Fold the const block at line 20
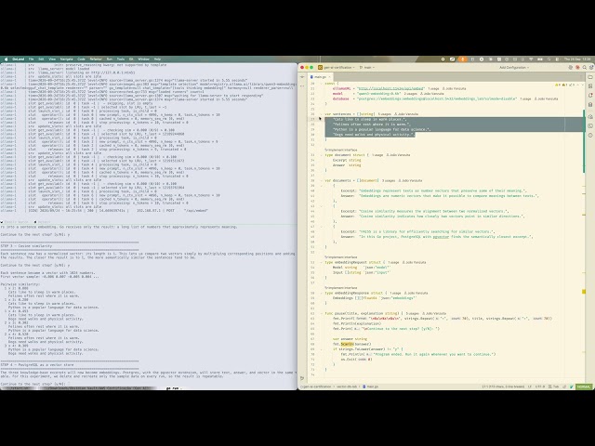This screenshot has height=446, width=595. click(x=322, y=84)
